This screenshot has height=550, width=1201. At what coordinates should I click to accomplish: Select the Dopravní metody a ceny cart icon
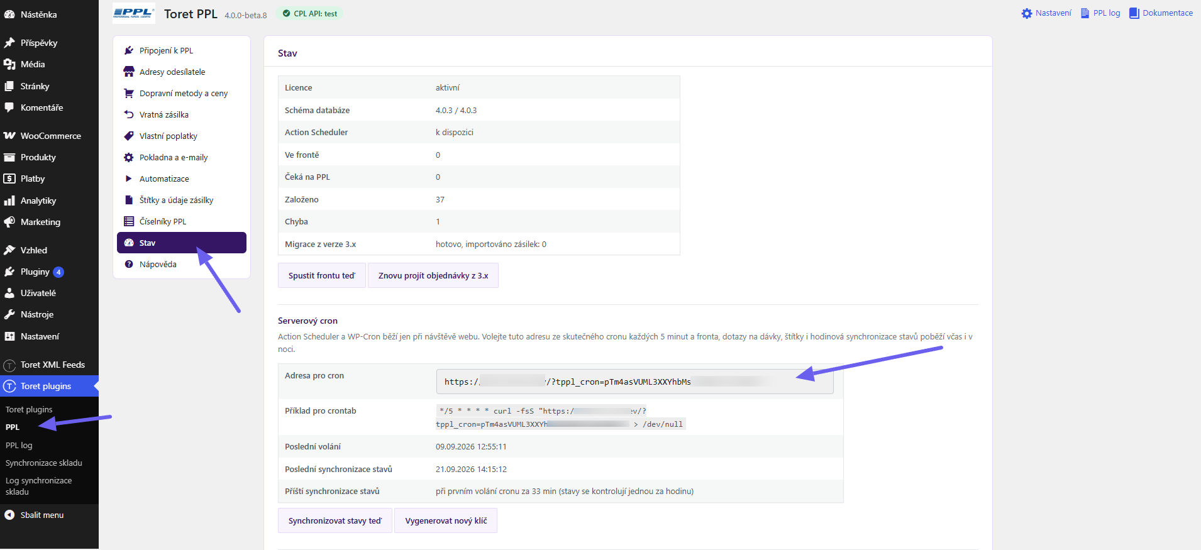(x=129, y=93)
